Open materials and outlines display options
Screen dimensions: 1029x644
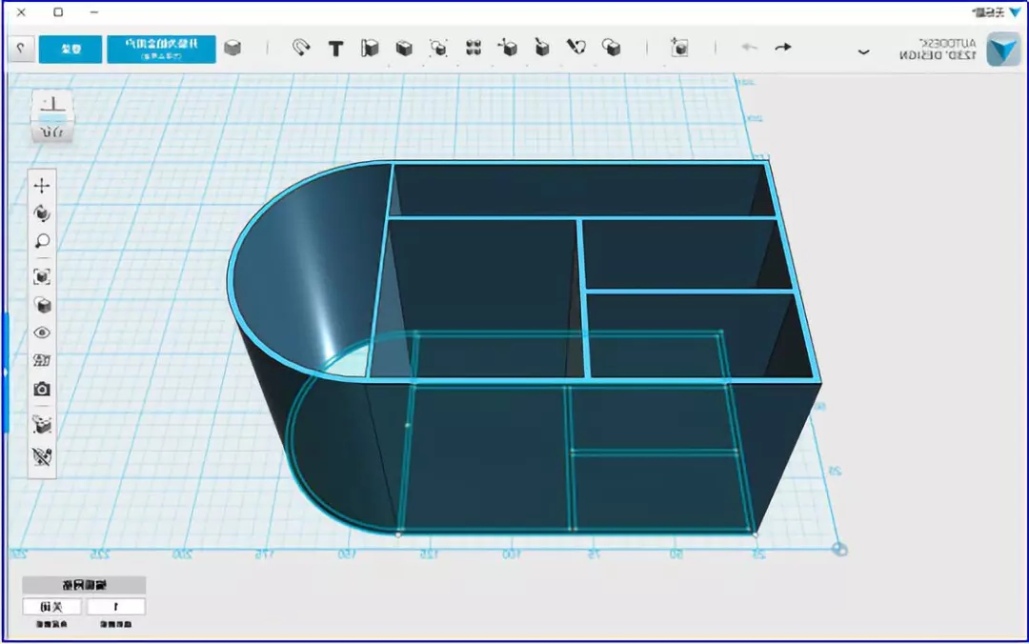42,305
